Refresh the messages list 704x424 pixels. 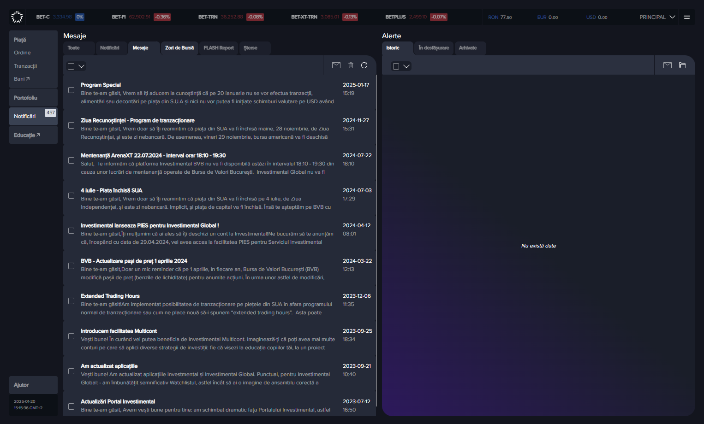(364, 65)
